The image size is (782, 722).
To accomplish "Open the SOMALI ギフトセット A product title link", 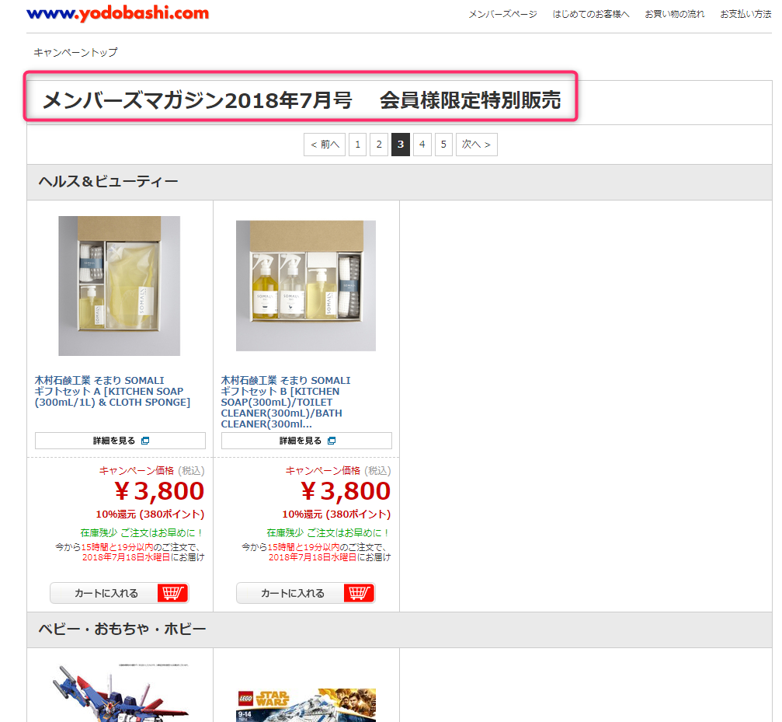I will pyautogui.click(x=112, y=391).
